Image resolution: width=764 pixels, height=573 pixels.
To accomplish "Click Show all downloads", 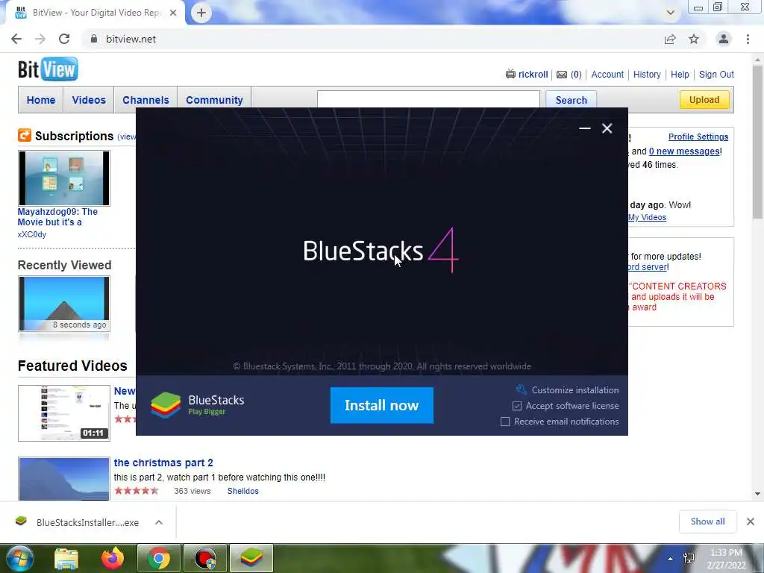I will 707,522.
